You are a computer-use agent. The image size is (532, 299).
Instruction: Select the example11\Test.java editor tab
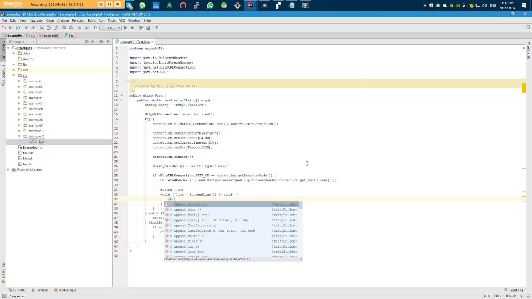pyautogui.click(x=134, y=42)
